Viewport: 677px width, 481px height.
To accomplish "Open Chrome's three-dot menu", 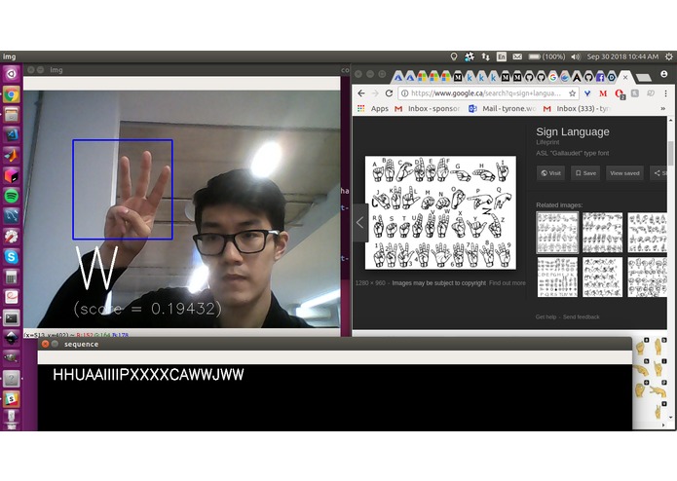I will (665, 93).
